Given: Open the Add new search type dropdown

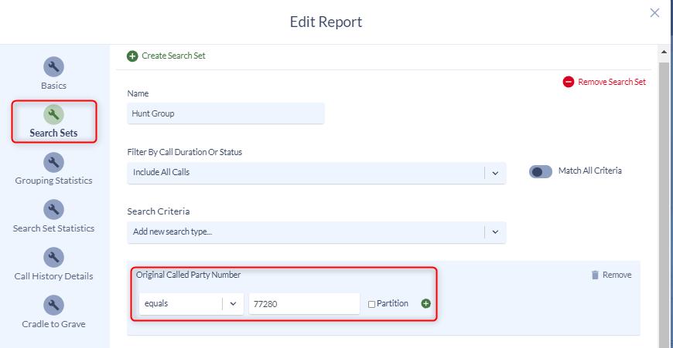Looking at the screenshot, I should [495, 232].
